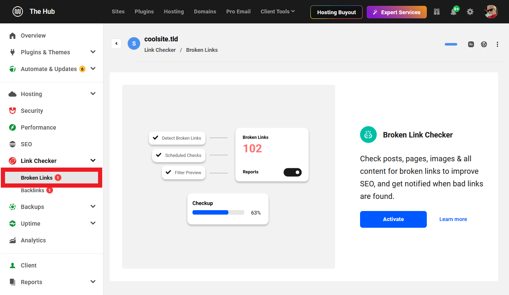Click the site notes icon
The image size is (509, 295).
[x=471, y=44]
